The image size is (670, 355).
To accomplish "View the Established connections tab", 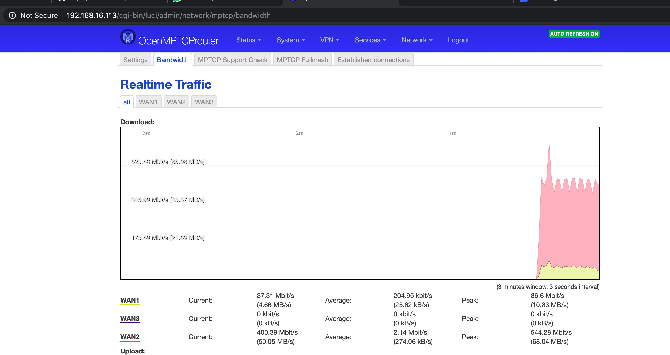I will click(373, 60).
